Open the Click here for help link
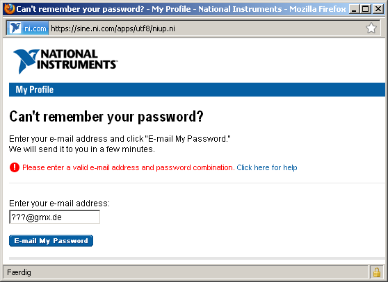388x282 pixels. (267, 167)
